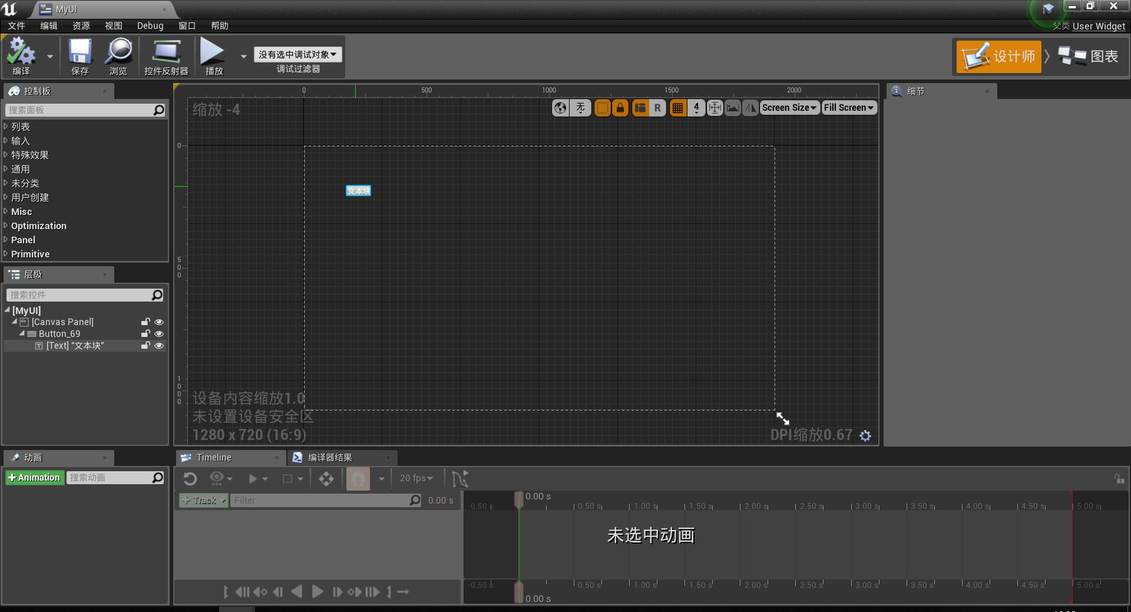Open the Screen Size dropdown
1131x612 pixels.
pos(789,107)
